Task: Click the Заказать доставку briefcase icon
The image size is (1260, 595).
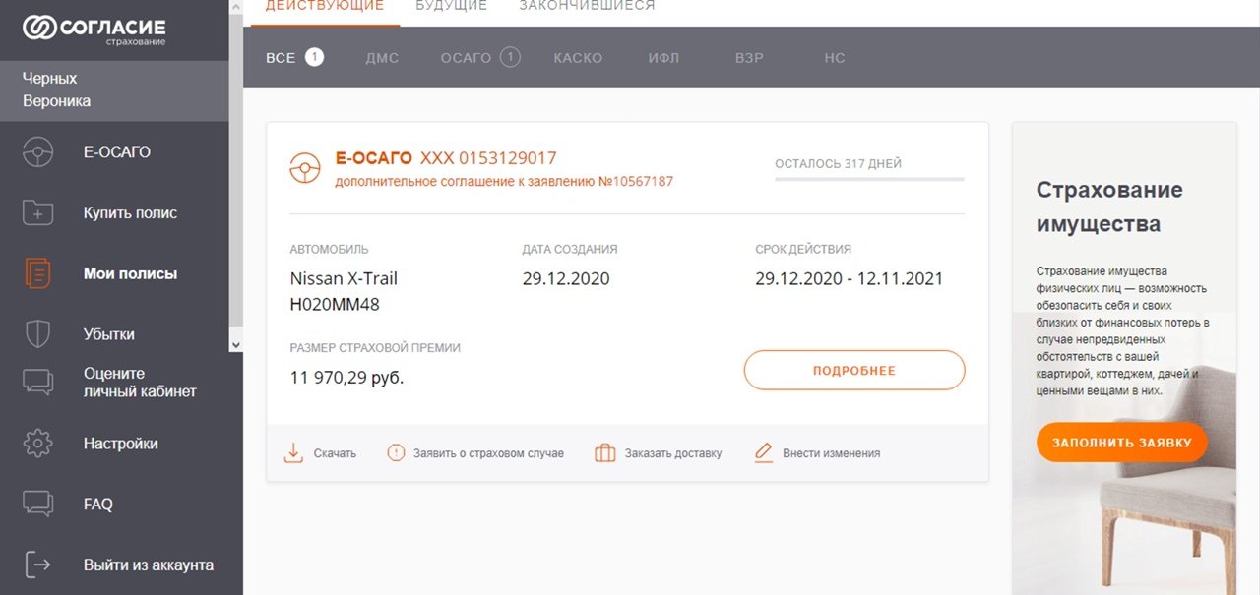Action: click(605, 453)
